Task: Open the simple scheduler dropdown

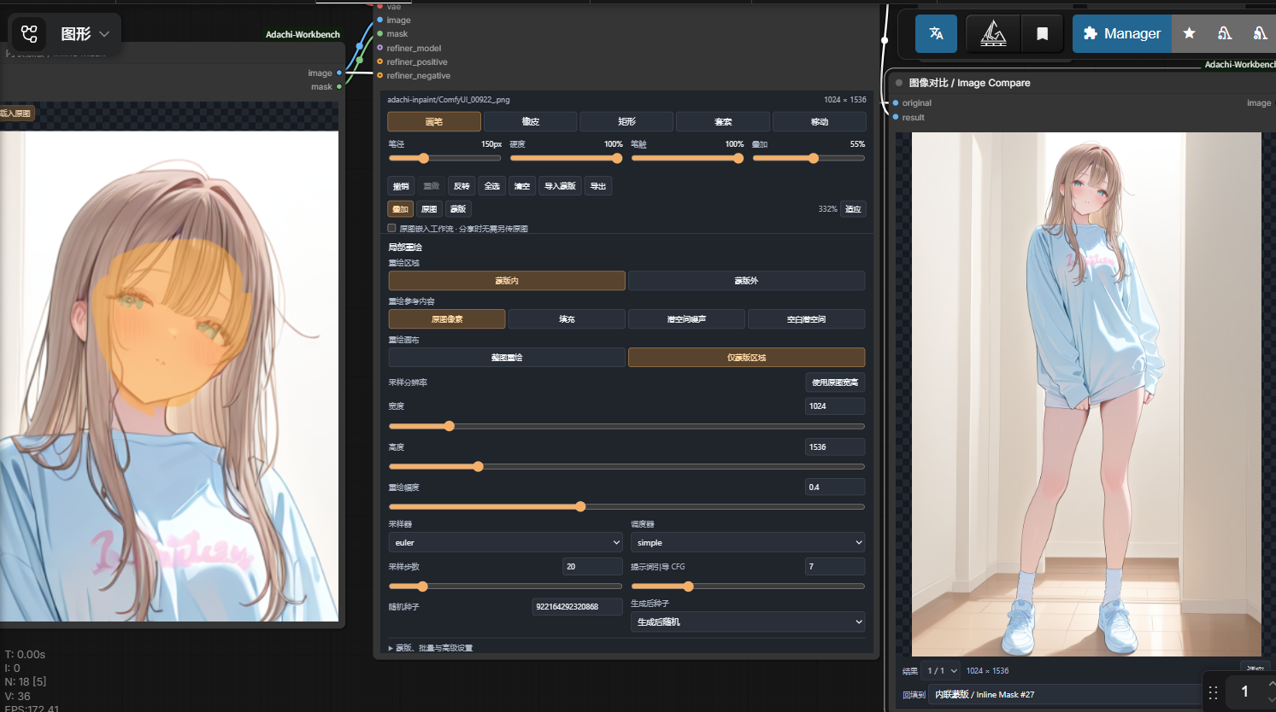Action: click(x=748, y=543)
